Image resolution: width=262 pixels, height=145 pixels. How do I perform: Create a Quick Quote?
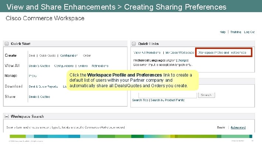click(x=47, y=56)
